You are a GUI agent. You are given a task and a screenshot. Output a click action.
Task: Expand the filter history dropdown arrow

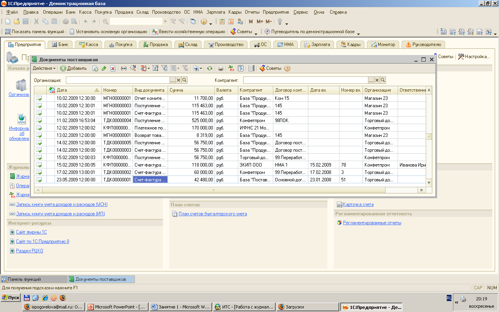178,68
